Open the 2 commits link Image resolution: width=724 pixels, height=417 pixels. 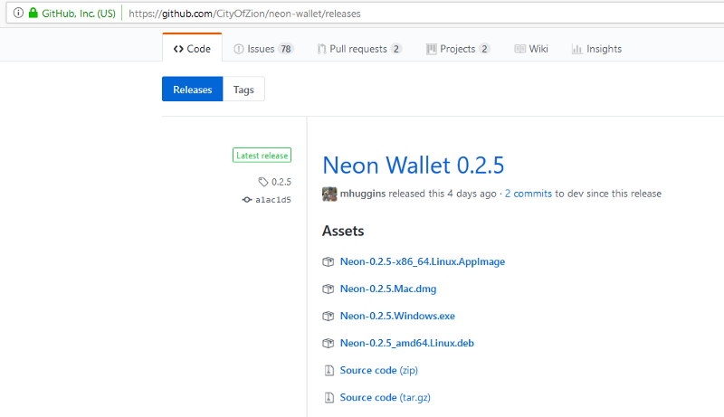point(529,194)
